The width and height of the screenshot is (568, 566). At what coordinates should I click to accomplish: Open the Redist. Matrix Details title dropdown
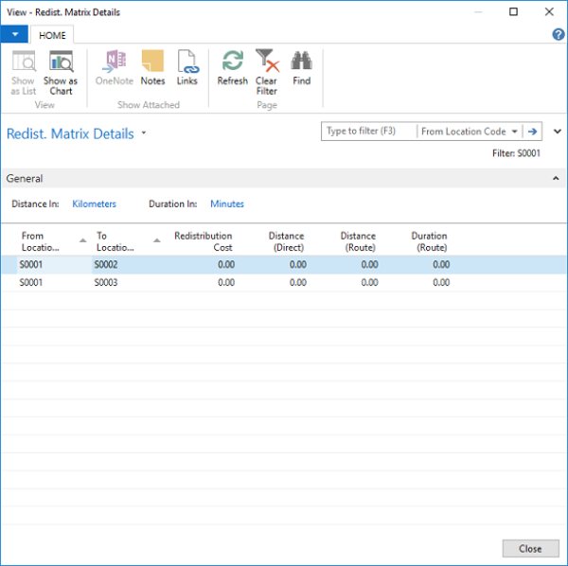point(144,134)
